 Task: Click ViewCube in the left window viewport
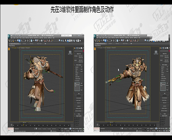(x=70, y=53)
